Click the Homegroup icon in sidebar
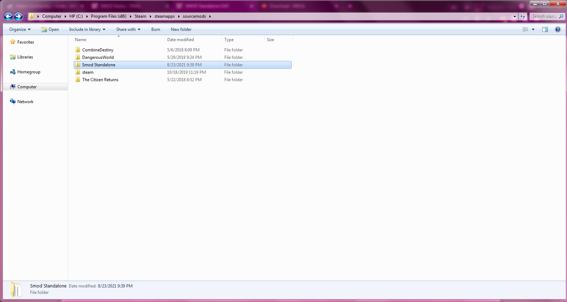 tap(13, 72)
